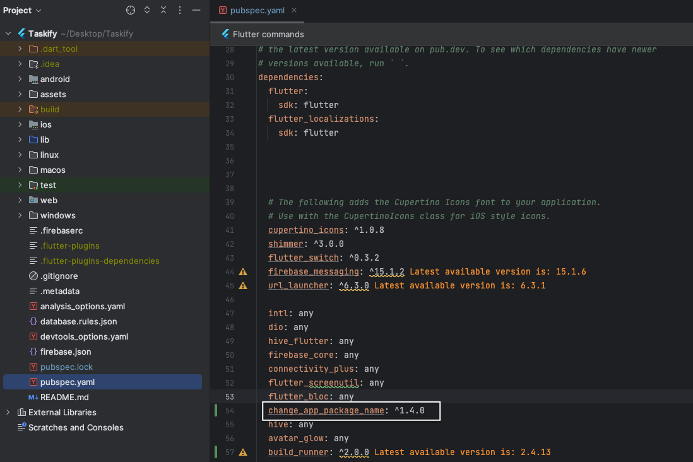Click the change_app_package_name package link

(x=326, y=410)
